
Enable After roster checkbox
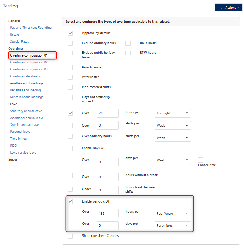pos(70,77)
